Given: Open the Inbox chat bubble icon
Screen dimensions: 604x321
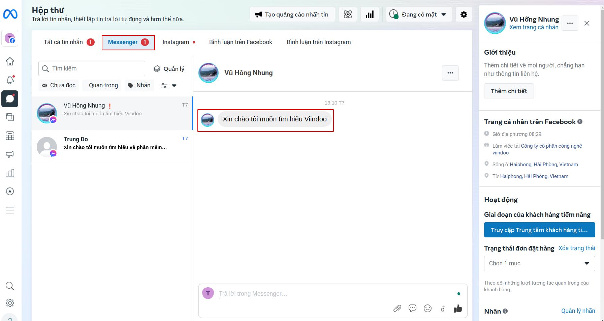Looking at the screenshot, I should pyautogui.click(x=10, y=99).
